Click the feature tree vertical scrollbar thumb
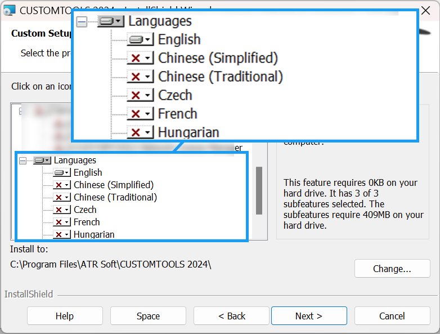 [259, 191]
